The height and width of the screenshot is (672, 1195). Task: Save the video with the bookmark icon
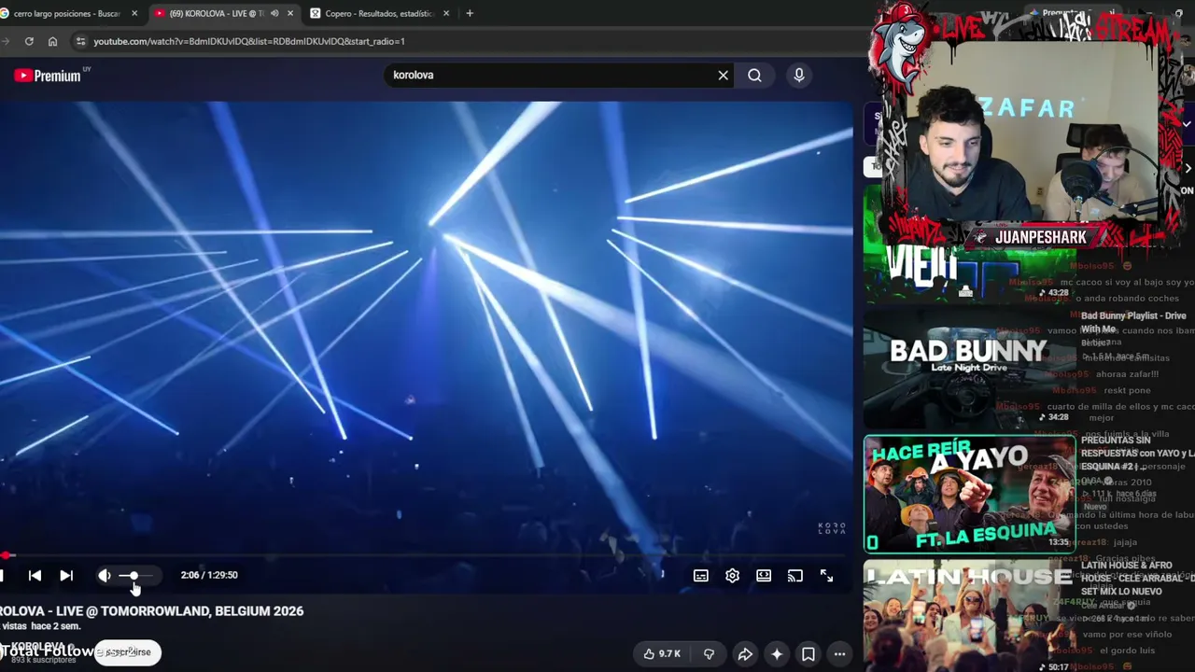click(808, 654)
